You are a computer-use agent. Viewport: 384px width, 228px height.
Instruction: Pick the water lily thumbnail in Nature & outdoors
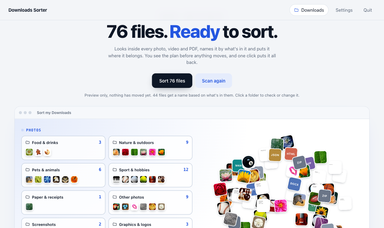[143, 152]
